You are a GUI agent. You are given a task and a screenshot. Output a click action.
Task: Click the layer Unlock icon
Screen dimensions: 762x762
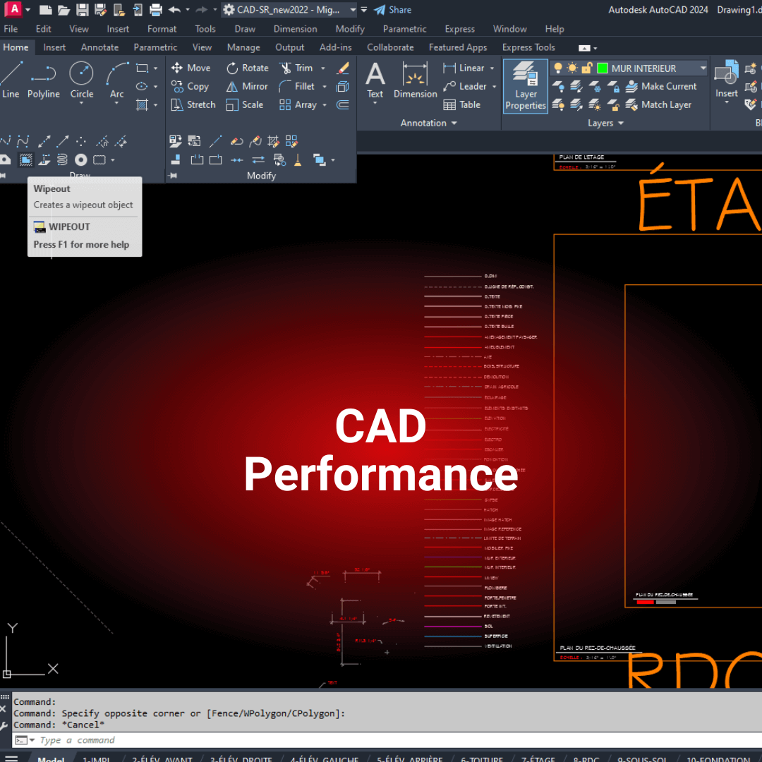(x=613, y=104)
